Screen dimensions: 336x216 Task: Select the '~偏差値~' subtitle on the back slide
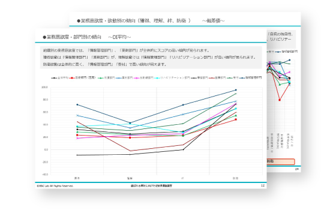213,21
